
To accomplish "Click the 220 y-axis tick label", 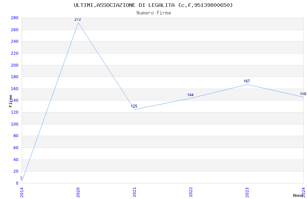I will click(15, 53).
